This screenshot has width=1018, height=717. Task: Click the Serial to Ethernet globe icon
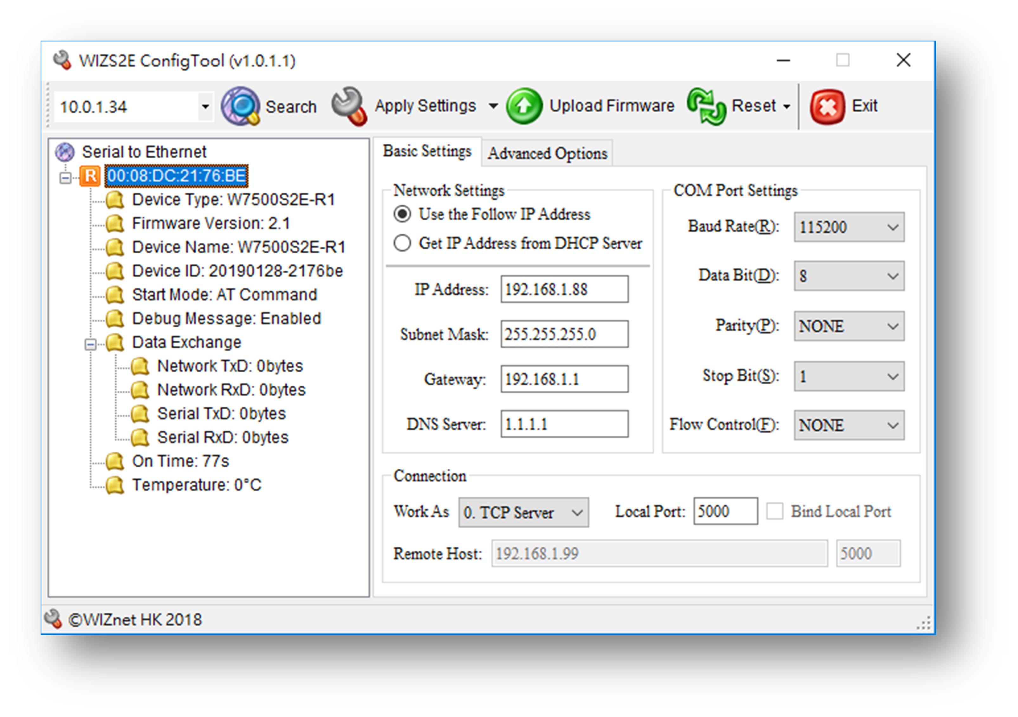click(65, 151)
